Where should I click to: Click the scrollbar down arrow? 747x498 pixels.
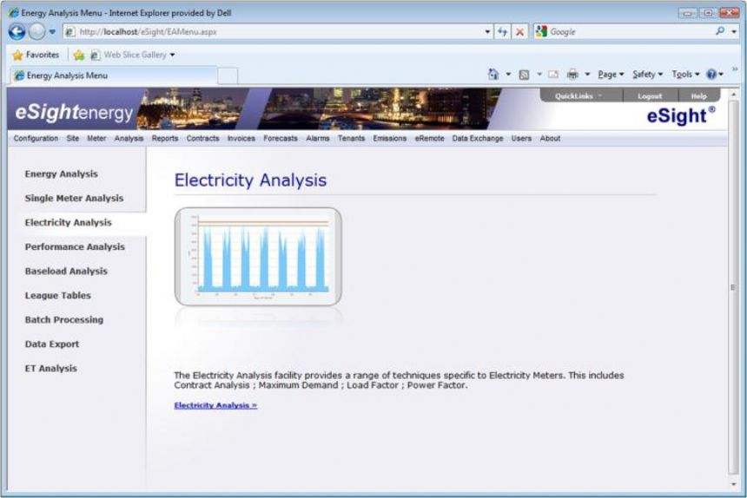click(x=733, y=484)
